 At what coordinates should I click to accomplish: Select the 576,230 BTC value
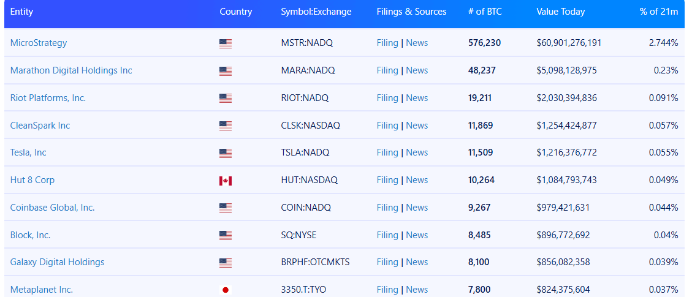[485, 43]
